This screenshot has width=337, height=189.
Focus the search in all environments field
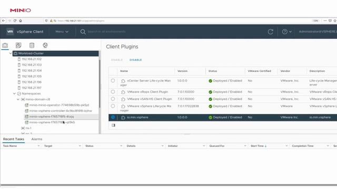coord(106,31)
